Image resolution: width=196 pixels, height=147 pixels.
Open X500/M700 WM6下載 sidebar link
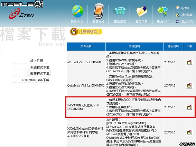coord(36,80)
